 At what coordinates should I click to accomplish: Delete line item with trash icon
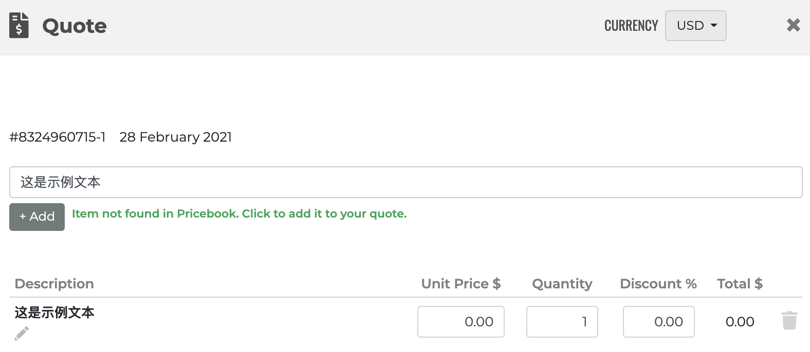pyautogui.click(x=789, y=321)
